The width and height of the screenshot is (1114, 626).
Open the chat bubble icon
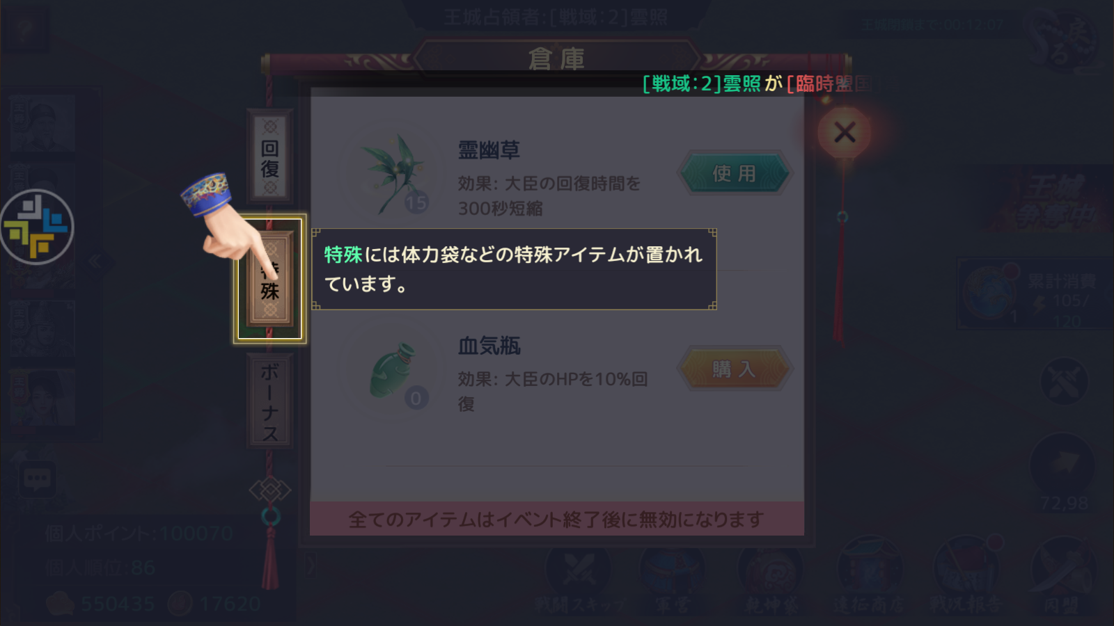coord(37,479)
